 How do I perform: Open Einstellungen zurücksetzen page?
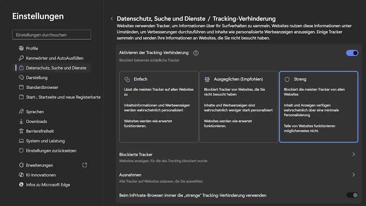(x=51, y=151)
